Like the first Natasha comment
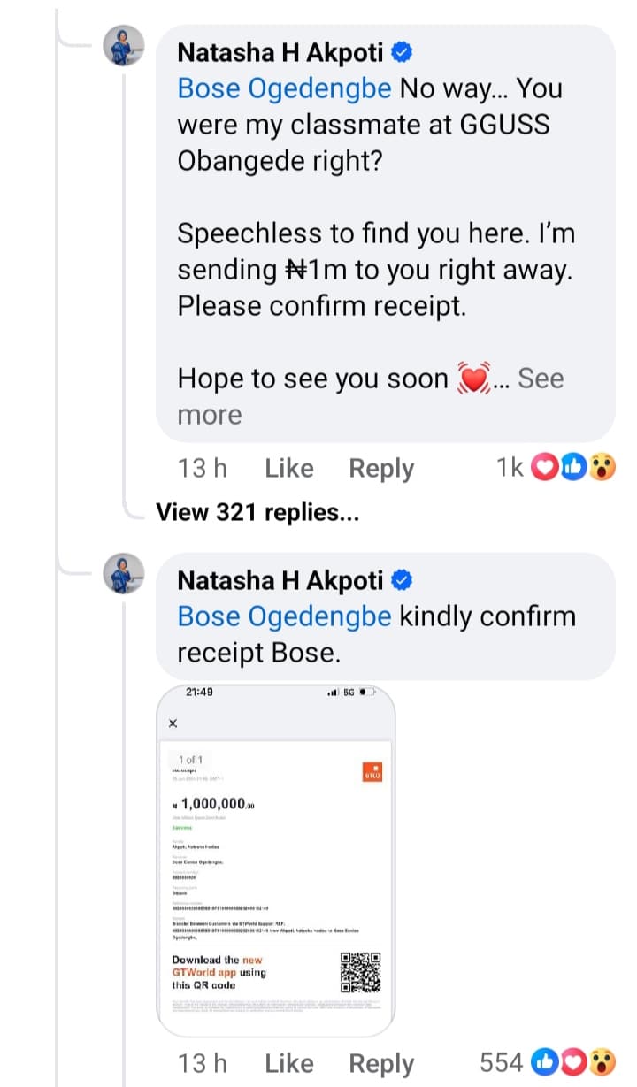The width and height of the screenshot is (637, 1087). click(289, 468)
